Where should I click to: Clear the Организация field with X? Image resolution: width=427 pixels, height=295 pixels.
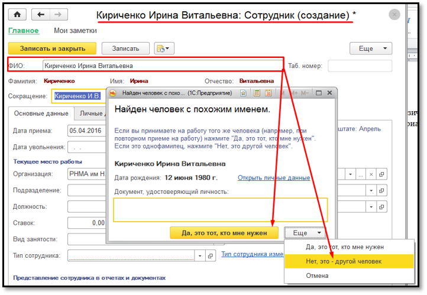click(x=371, y=174)
